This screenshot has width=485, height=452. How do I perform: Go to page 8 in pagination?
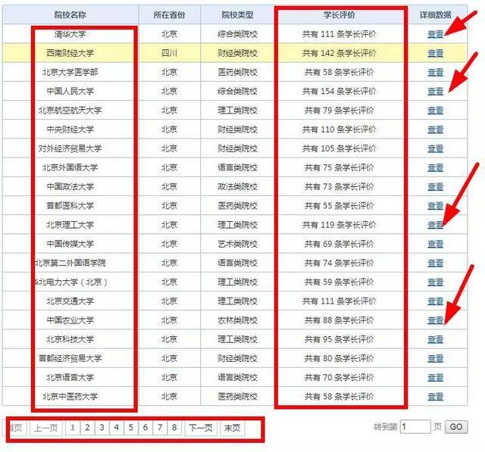tap(174, 428)
